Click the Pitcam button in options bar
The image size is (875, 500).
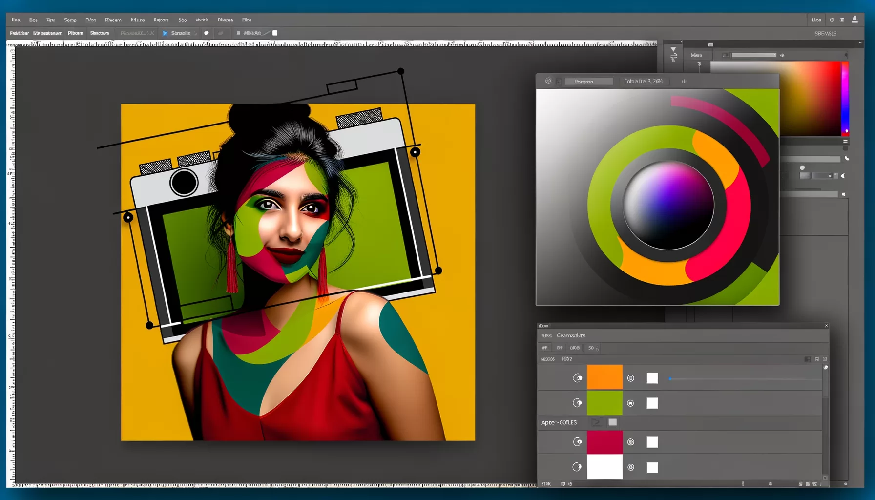pyautogui.click(x=75, y=33)
